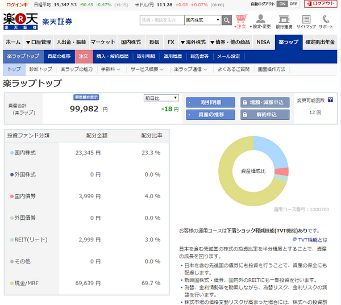Click help icon beside 変更可能回数

pyautogui.click(x=330, y=99)
